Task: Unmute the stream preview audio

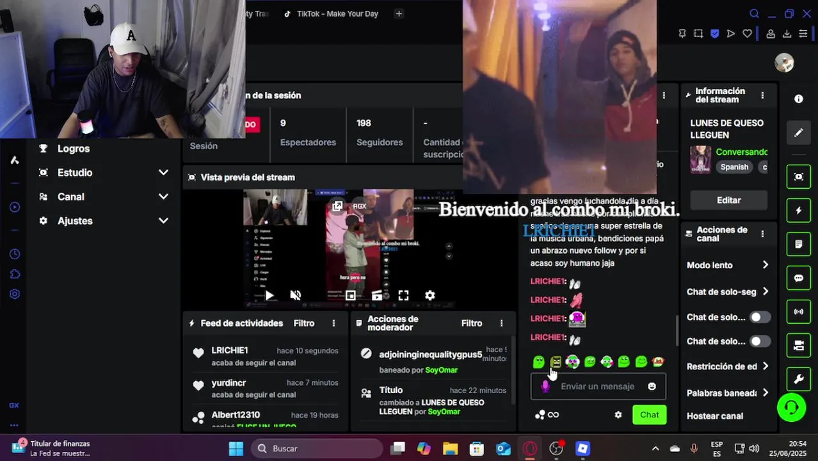Action: pyautogui.click(x=296, y=295)
